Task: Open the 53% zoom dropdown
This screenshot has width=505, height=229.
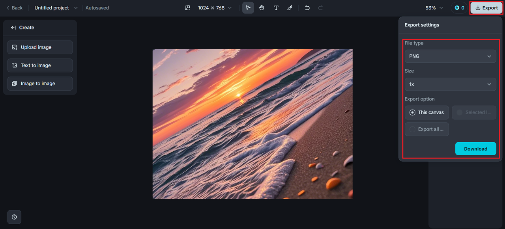Action: tap(434, 8)
